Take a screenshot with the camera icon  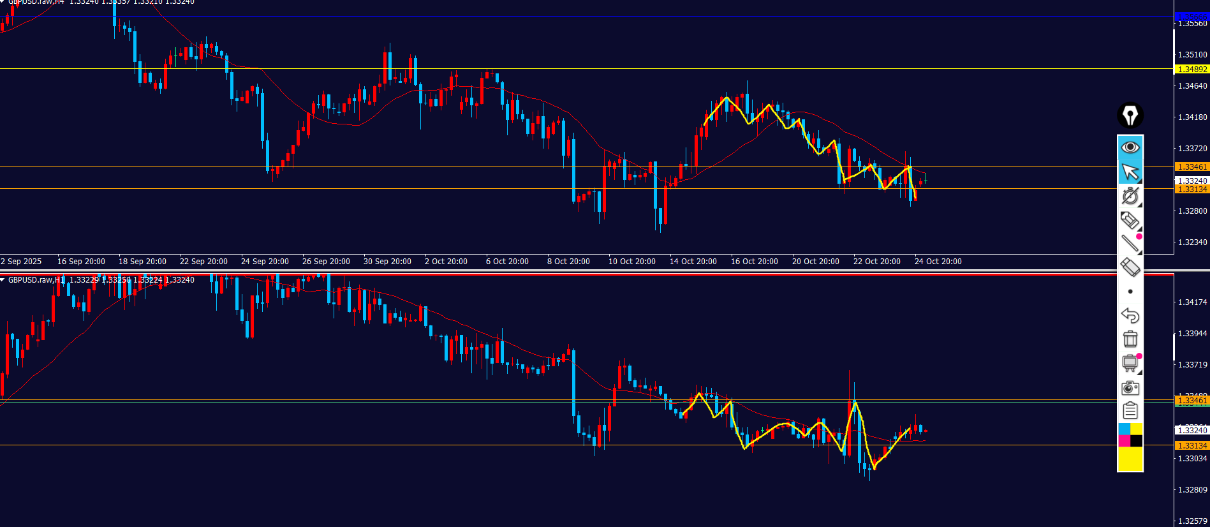[1130, 387]
